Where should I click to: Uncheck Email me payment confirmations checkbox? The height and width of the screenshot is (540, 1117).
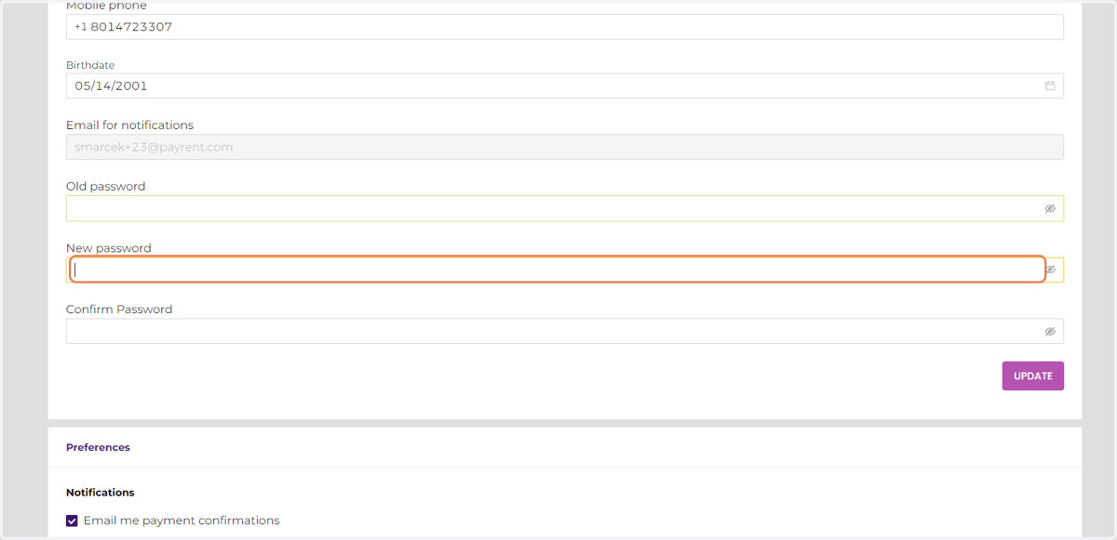[72, 520]
